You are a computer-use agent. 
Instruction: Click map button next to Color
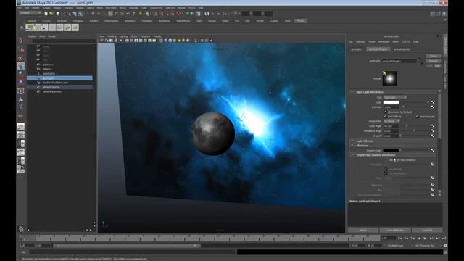click(x=433, y=102)
